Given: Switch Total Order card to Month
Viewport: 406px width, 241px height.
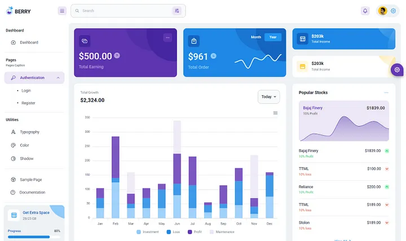Looking at the screenshot, I should 256,37.
